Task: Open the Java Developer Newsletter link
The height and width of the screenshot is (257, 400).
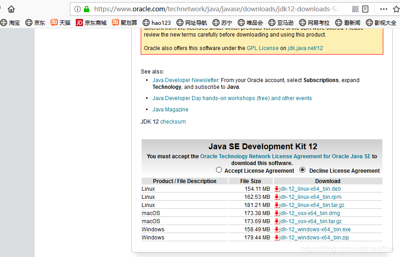Action: click(185, 80)
